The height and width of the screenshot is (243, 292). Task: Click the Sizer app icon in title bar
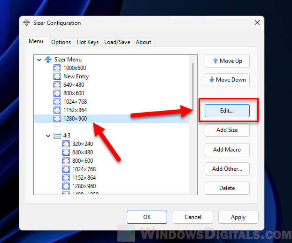click(x=26, y=23)
